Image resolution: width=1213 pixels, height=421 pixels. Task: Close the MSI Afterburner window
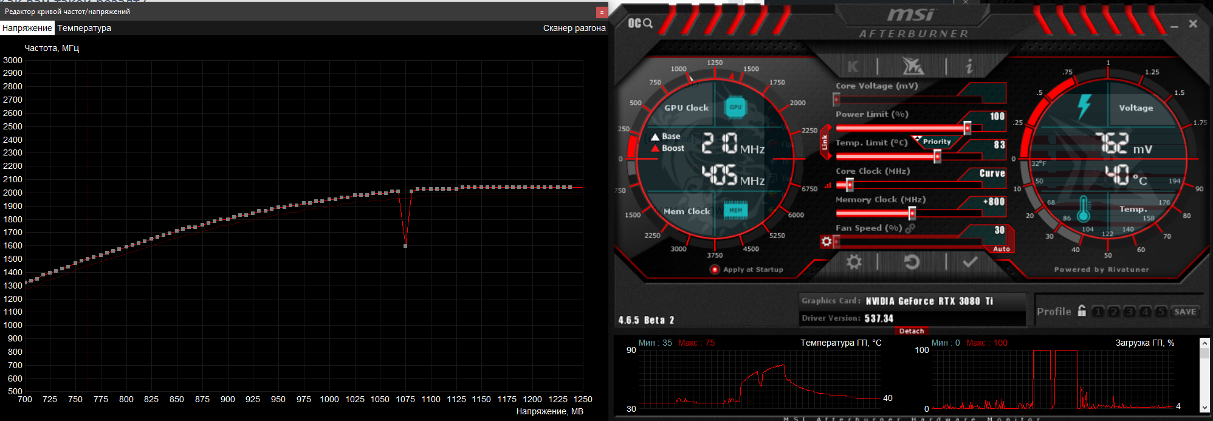1193,24
